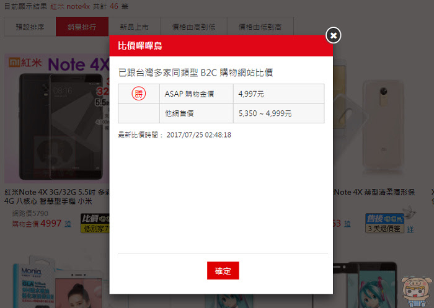Viewport: 434px width, 308px height.
Task: Select the 新品上市 sort tab
Action: (x=135, y=27)
